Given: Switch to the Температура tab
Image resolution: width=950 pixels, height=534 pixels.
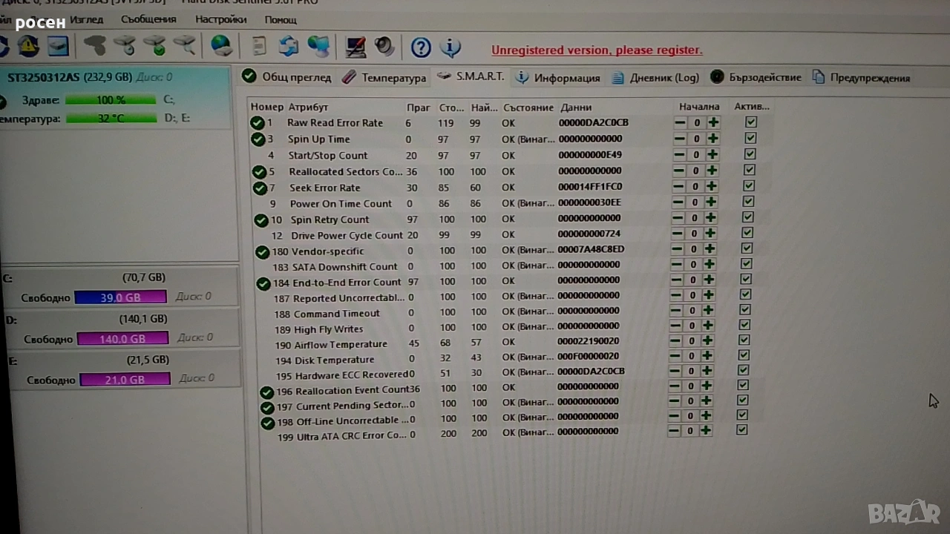Looking at the screenshot, I should click(385, 78).
